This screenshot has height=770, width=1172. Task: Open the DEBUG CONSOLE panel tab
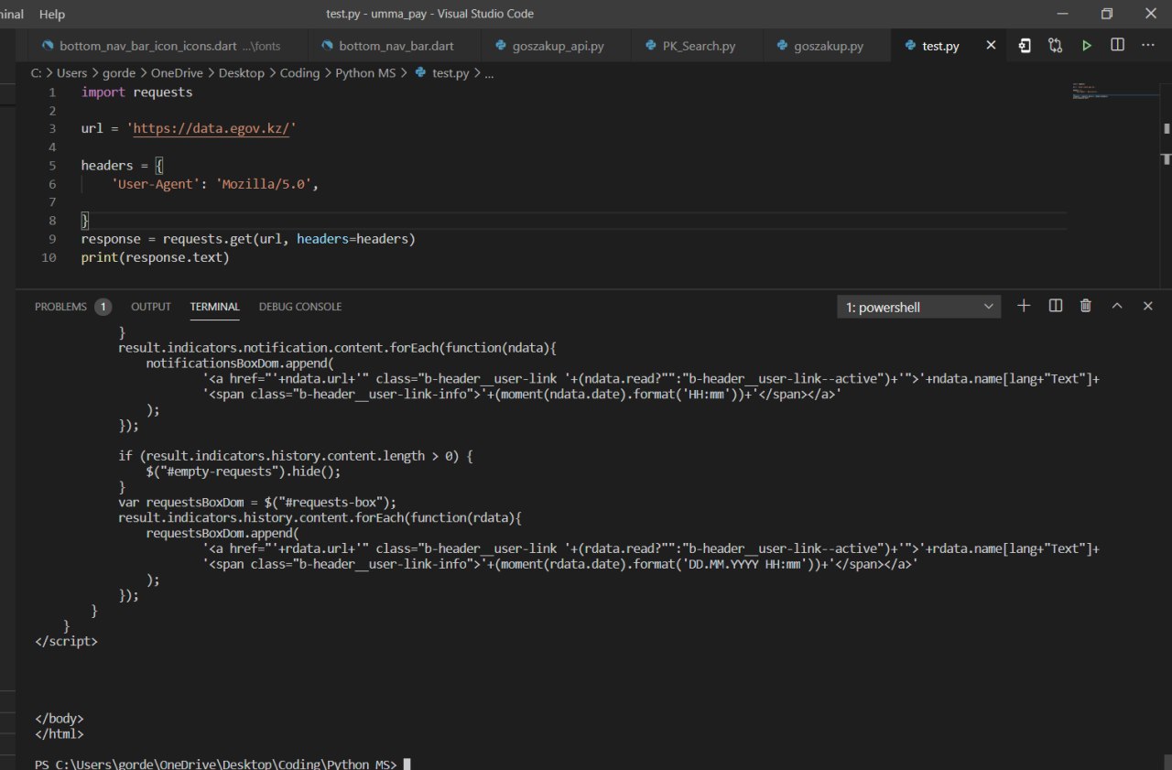300,307
